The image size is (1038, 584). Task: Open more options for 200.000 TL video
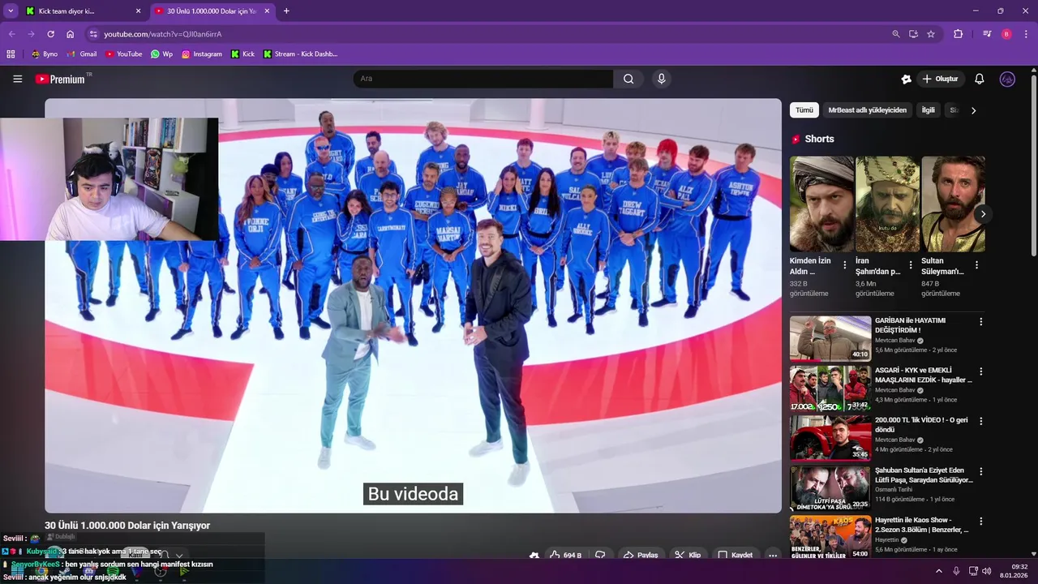click(x=980, y=421)
